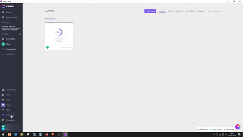
Task: Click the New Goal button
Action: coord(150,11)
